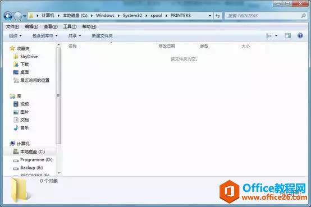Click the star icon beside 收藏夹

[x=12, y=48]
